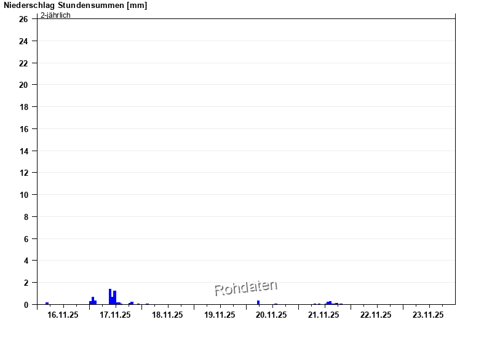Click the y-axis value 6
The image size is (492, 338).
[x=26, y=239]
